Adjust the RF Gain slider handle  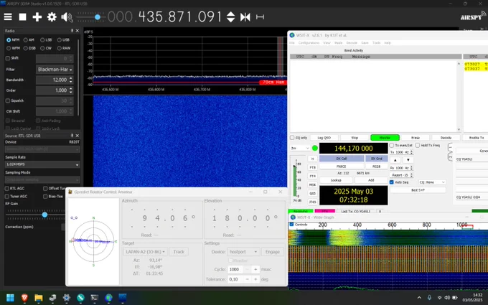click(x=44, y=215)
